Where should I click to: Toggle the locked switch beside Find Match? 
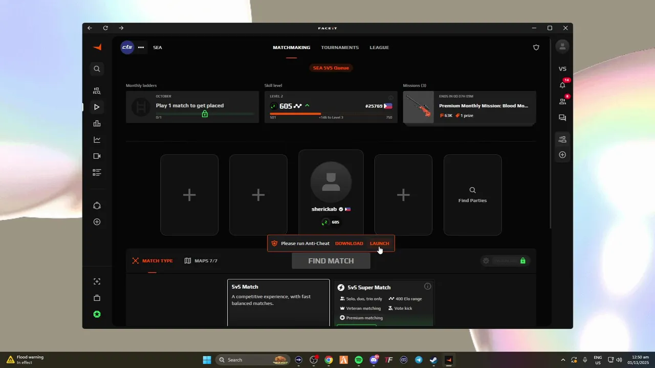tap(506, 261)
